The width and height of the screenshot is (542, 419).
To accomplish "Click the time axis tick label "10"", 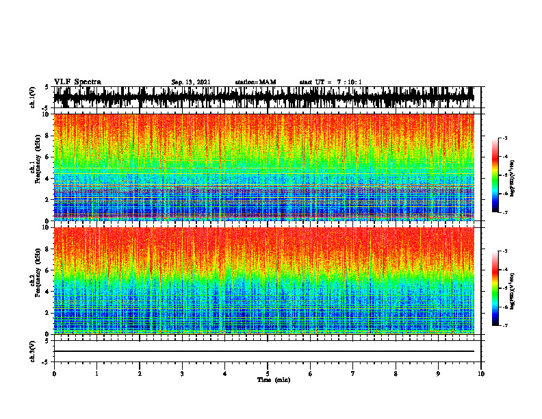I will [x=481, y=374].
